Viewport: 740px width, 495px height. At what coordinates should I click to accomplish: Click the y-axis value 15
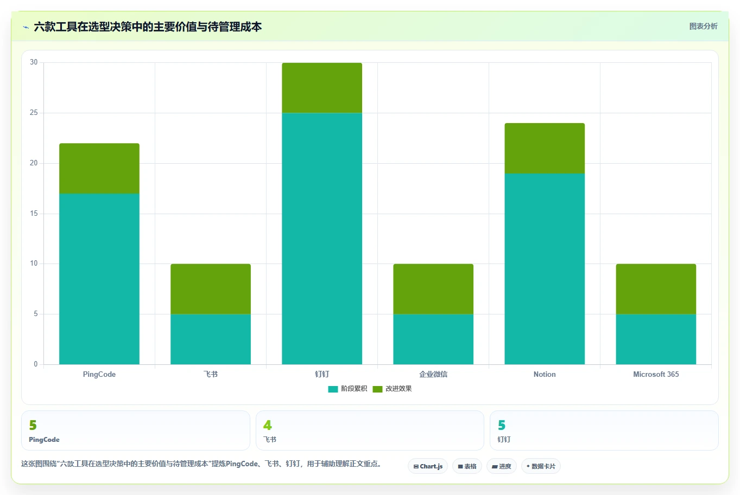34,214
